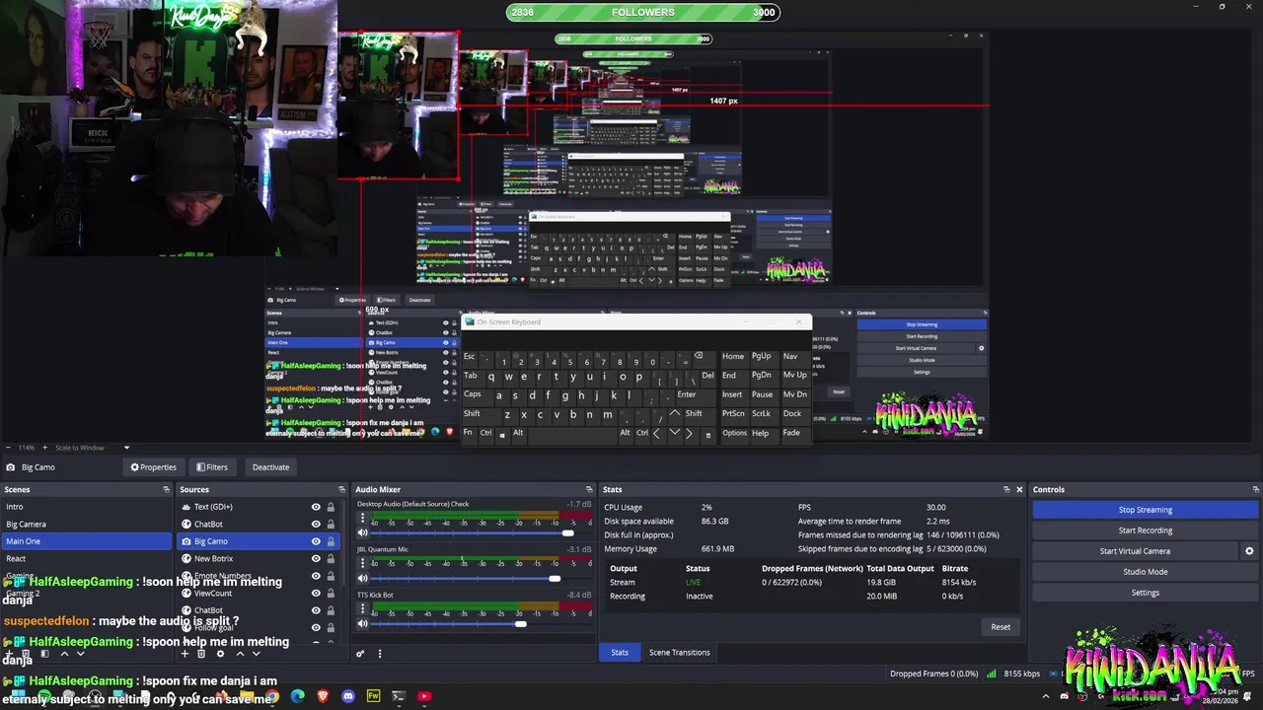Open selected source properties gear in Sources toolbar
Screen dimensions: 1263x710
(220, 653)
